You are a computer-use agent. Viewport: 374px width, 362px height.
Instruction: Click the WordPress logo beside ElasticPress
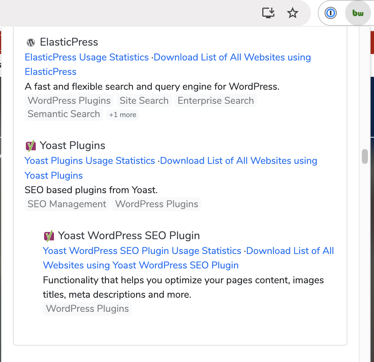click(x=31, y=43)
